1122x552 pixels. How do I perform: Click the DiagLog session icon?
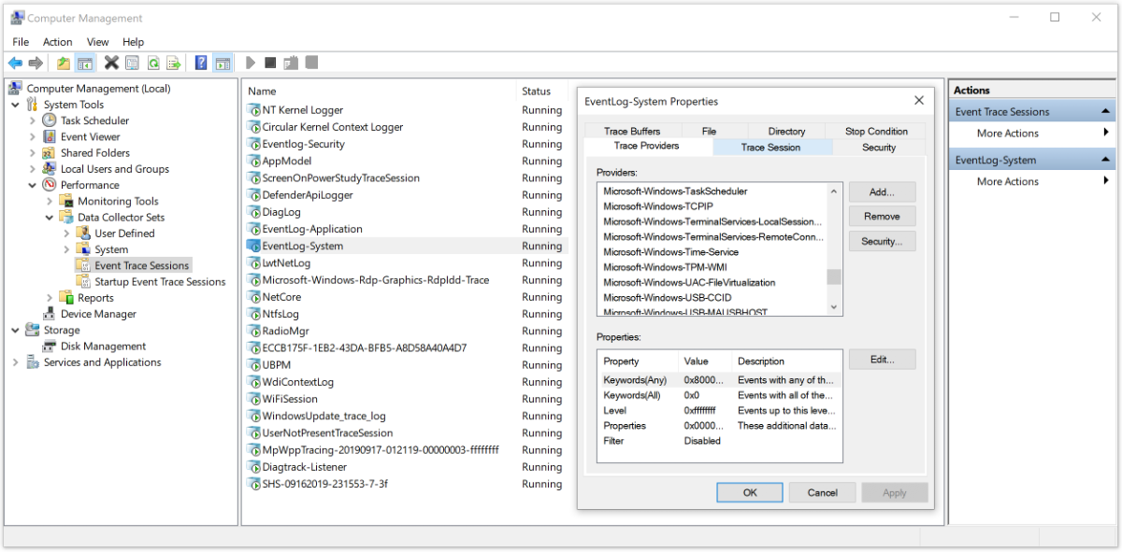(253, 212)
